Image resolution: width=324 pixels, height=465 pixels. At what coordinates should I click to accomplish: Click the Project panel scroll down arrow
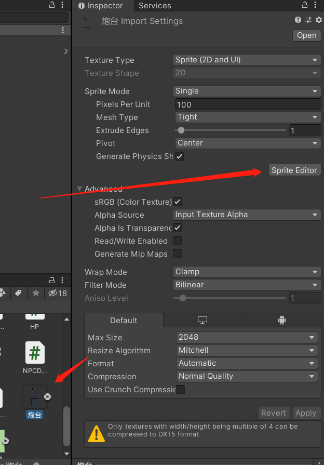click(66, 454)
